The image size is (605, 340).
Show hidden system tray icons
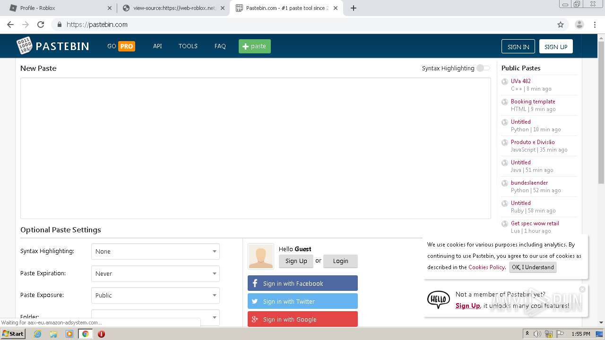[x=527, y=334]
